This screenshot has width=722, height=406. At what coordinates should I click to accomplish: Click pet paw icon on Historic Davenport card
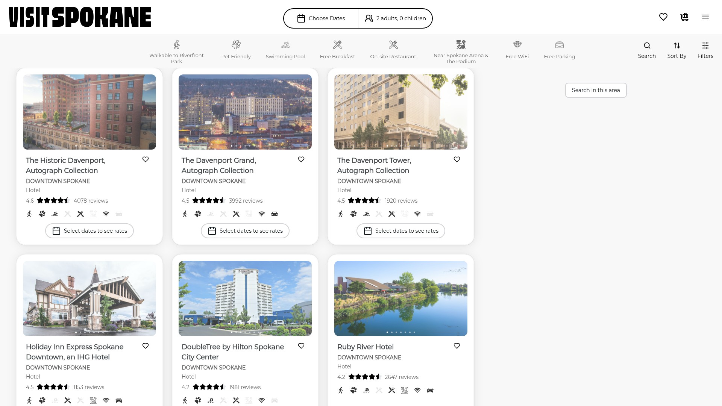[42, 214]
